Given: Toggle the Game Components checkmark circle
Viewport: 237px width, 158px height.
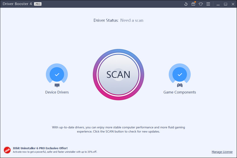Looking at the screenshot, I should (x=180, y=74).
